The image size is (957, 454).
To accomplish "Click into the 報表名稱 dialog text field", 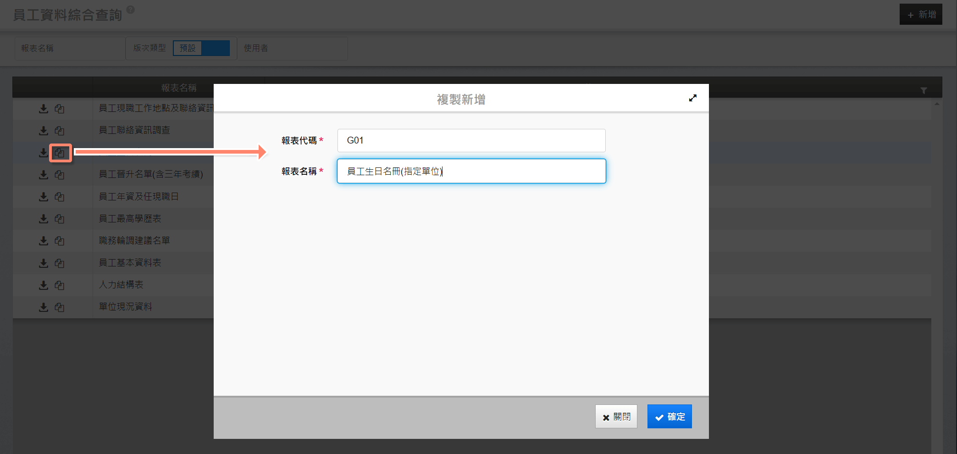I will 471,171.
